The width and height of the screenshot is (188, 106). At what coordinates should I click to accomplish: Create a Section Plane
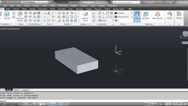point(85,16)
